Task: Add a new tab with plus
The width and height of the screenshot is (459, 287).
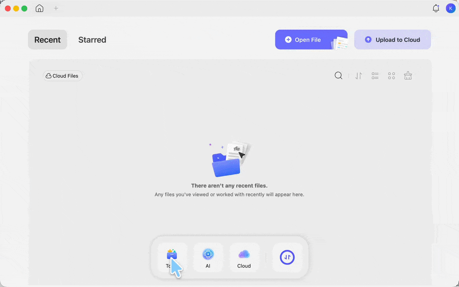Action: (x=56, y=8)
